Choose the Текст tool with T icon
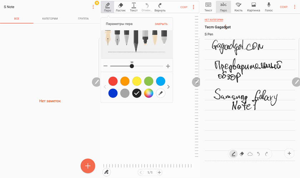Viewport: 300px width, 178px height. [134, 7]
